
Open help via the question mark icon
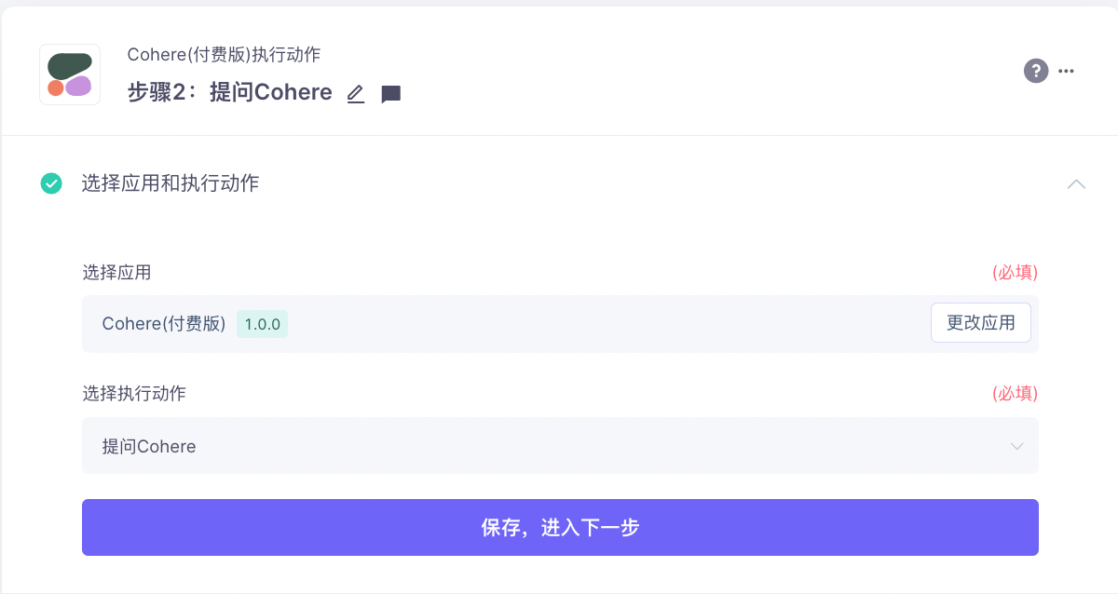pyautogui.click(x=1036, y=71)
